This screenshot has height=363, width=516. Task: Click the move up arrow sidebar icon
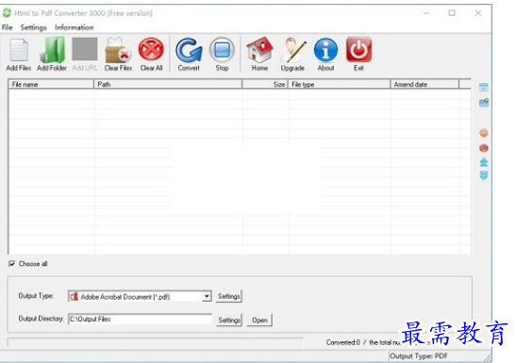pos(484,162)
